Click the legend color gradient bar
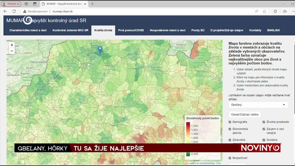Screen dimensions: 295x166 tap(188, 139)
